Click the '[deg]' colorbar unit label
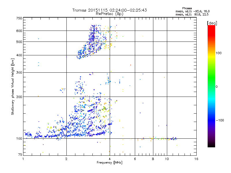This screenshot has width=231, height=173. (212, 23)
